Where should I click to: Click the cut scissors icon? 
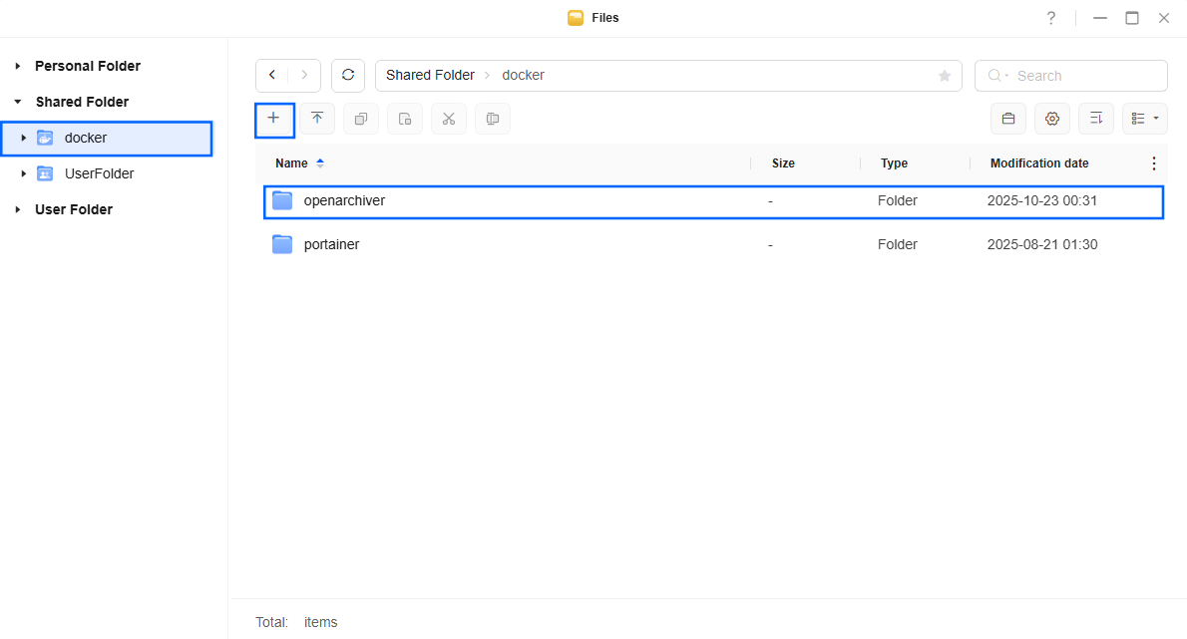(x=449, y=119)
